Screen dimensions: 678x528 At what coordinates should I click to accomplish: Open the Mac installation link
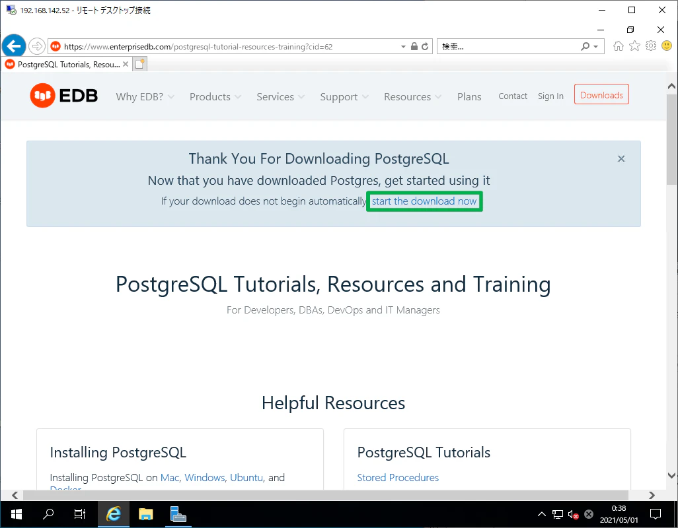pos(169,477)
